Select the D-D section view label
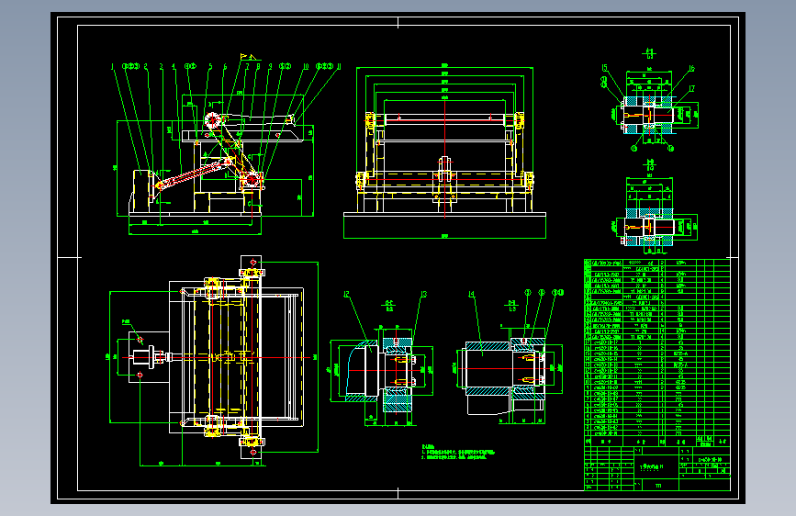 512,306
